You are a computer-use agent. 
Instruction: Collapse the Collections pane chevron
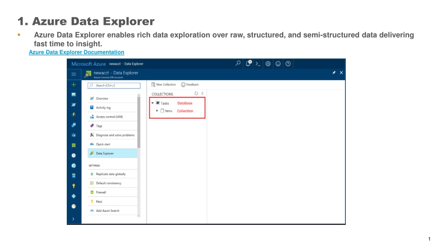tap(203, 93)
